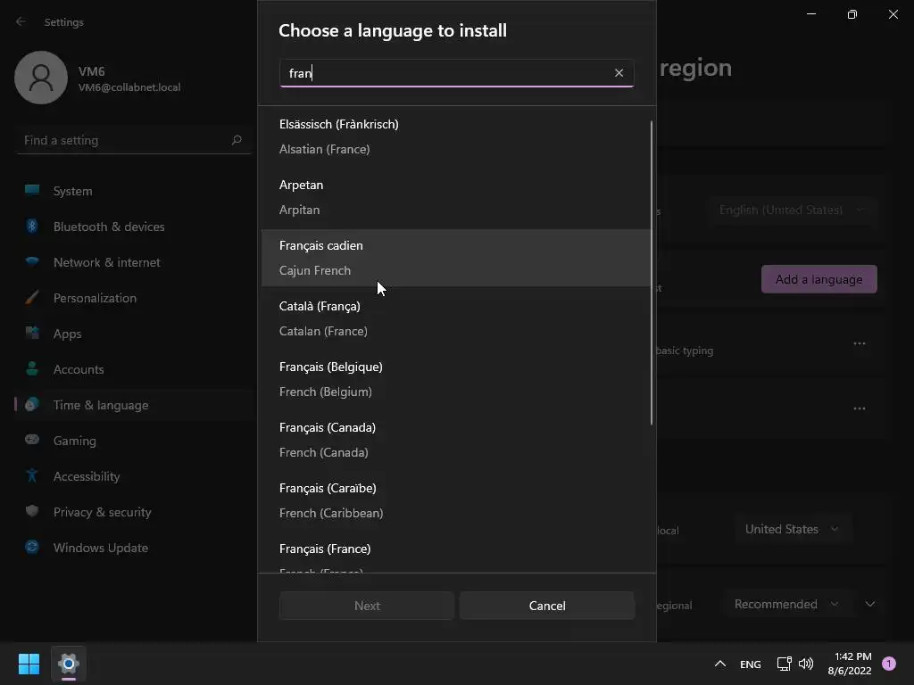Expand the regional format section chevron
Screen dimensions: 914x685
[x=869, y=604]
